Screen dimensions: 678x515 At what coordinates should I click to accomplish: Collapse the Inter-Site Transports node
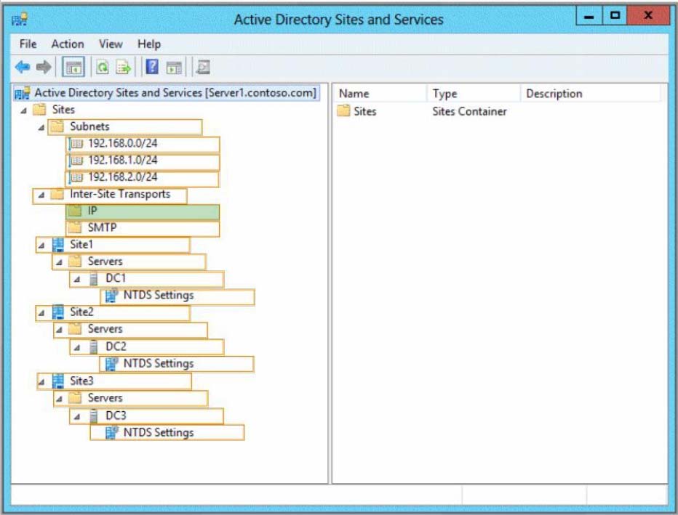41,195
